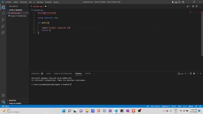Click Lín. 7, col. 32 status entry
The image size is (203, 114).
(x=155, y=106)
